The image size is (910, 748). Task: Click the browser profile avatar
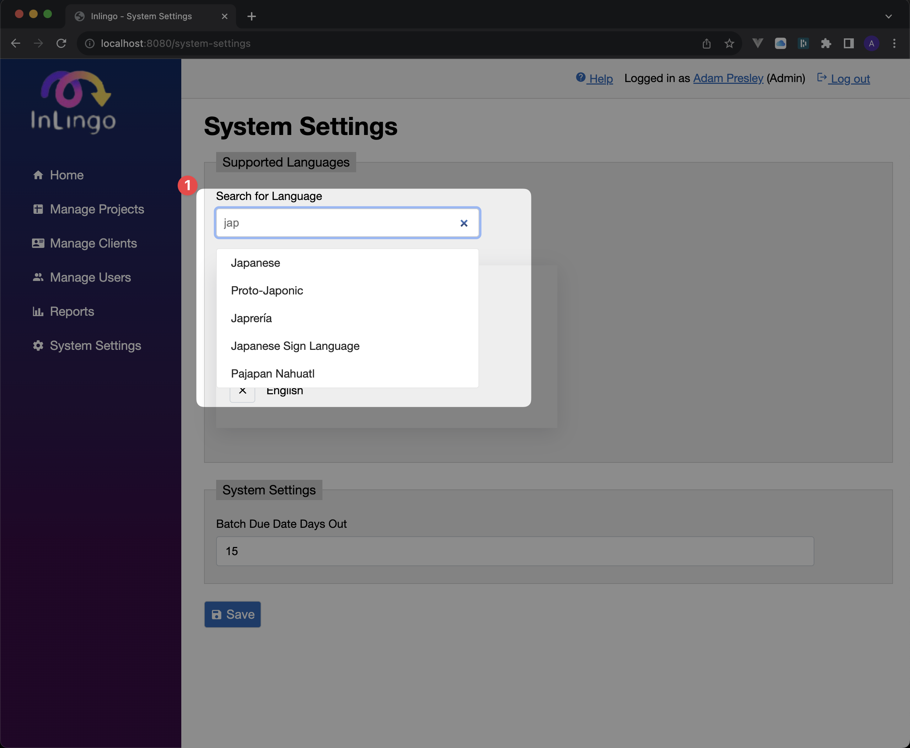tap(872, 43)
